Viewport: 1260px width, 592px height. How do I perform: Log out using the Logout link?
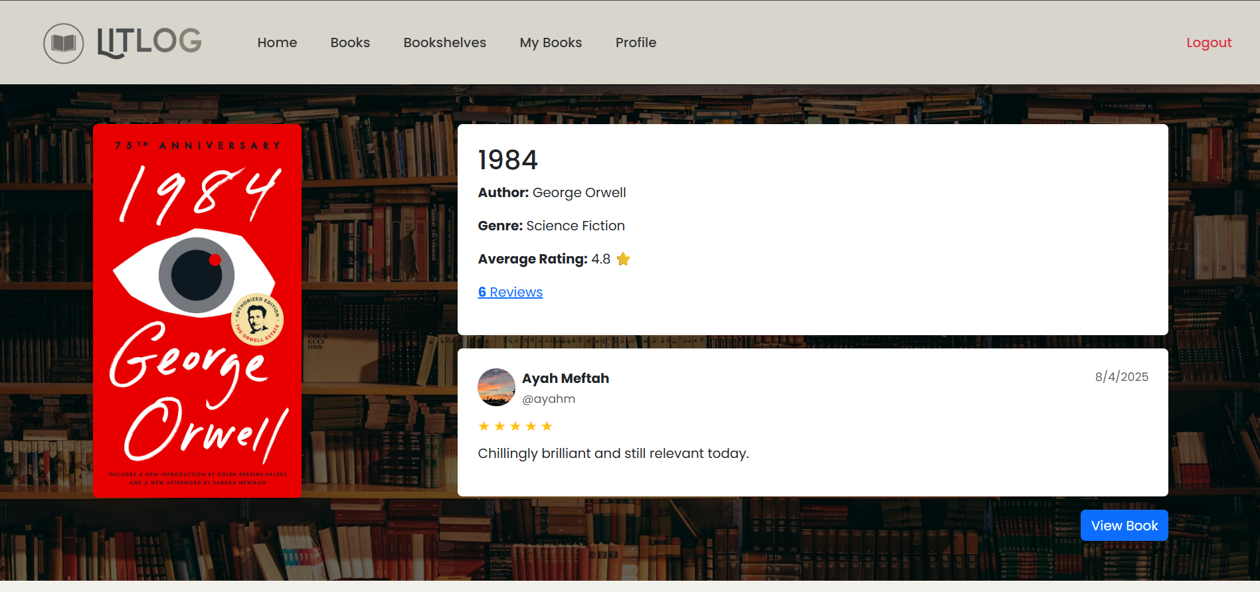pos(1208,42)
